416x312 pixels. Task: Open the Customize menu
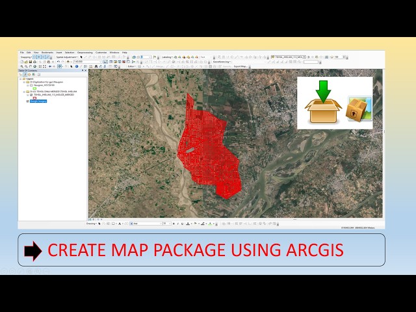pos(101,53)
